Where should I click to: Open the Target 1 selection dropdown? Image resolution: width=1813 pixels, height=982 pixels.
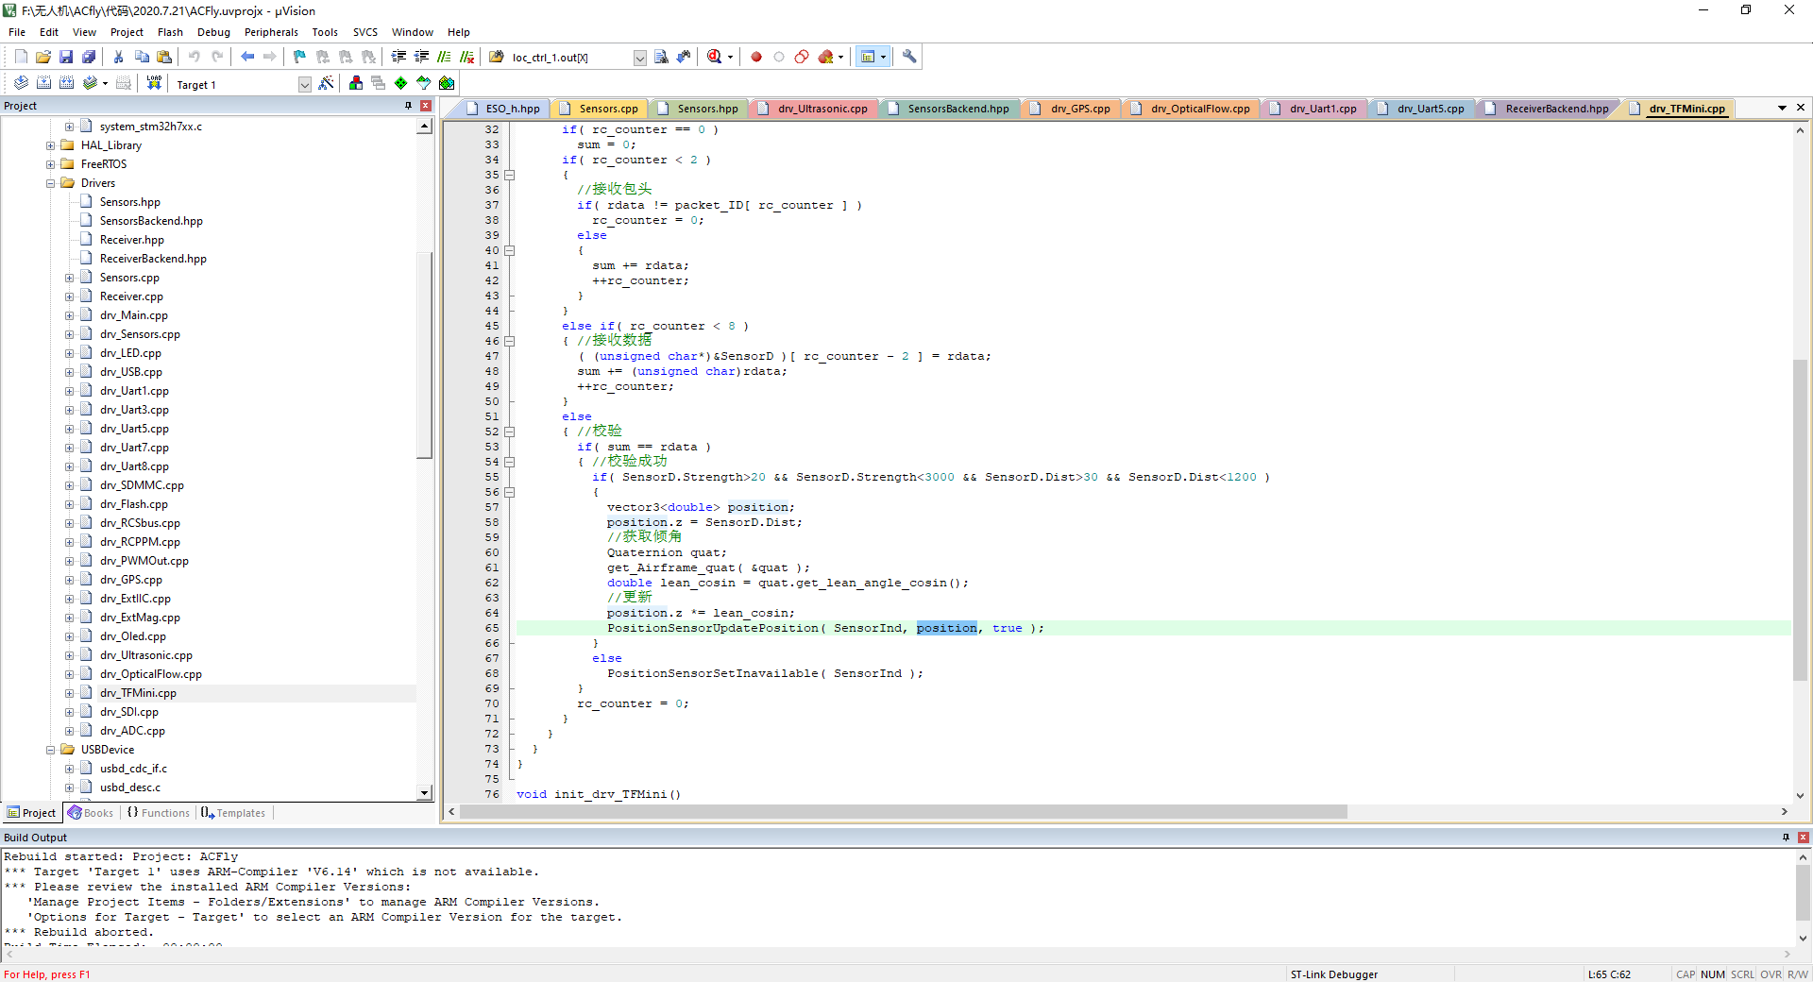(304, 84)
